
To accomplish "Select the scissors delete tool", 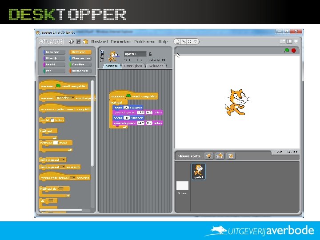I will tap(184, 42).
